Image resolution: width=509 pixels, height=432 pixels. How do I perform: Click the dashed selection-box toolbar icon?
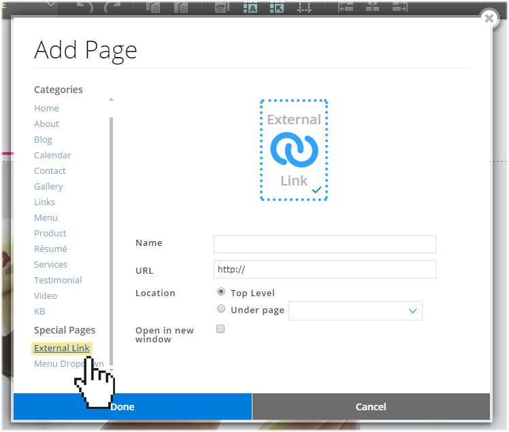pos(304,7)
